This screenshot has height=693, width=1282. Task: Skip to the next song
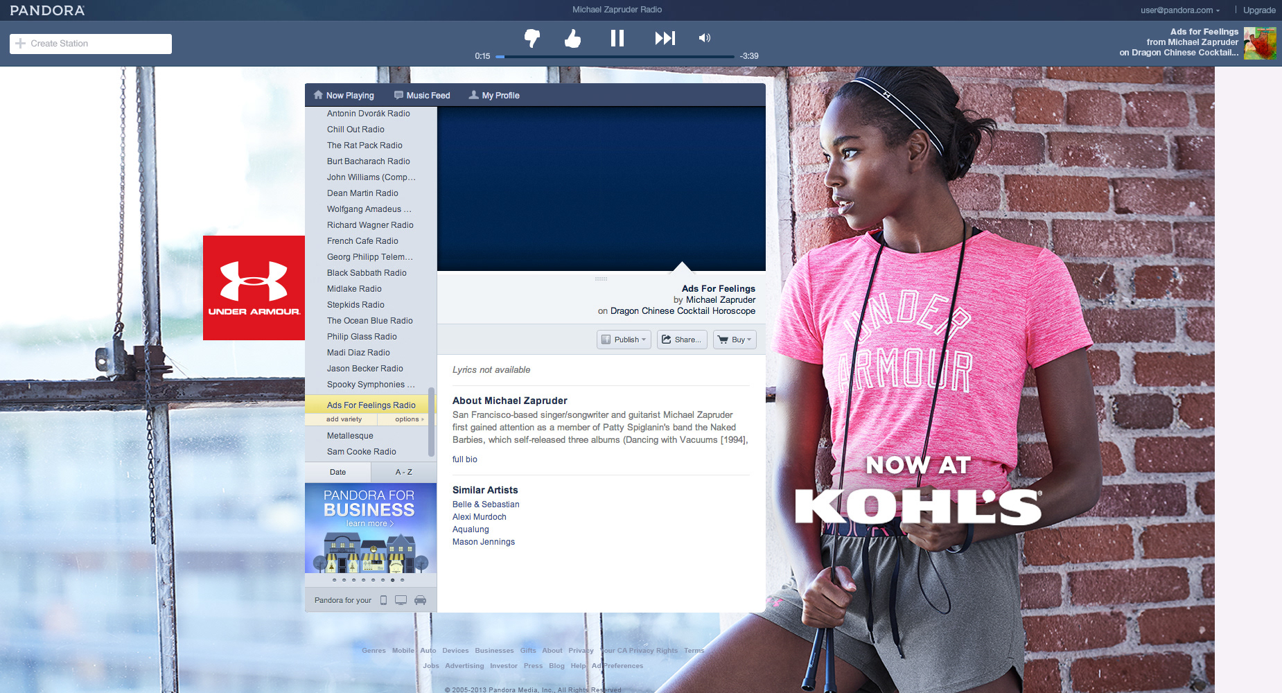[x=665, y=38]
